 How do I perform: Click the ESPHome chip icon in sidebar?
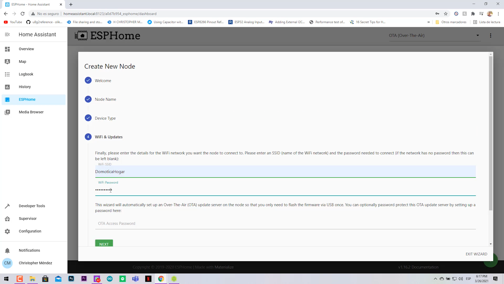pyautogui.click(x=7, y=100)
